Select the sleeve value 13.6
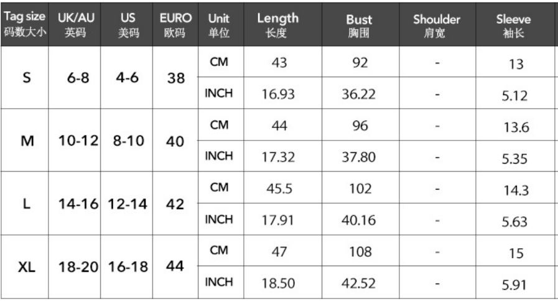This screenshot has width=558, height=301. [516, 127]
